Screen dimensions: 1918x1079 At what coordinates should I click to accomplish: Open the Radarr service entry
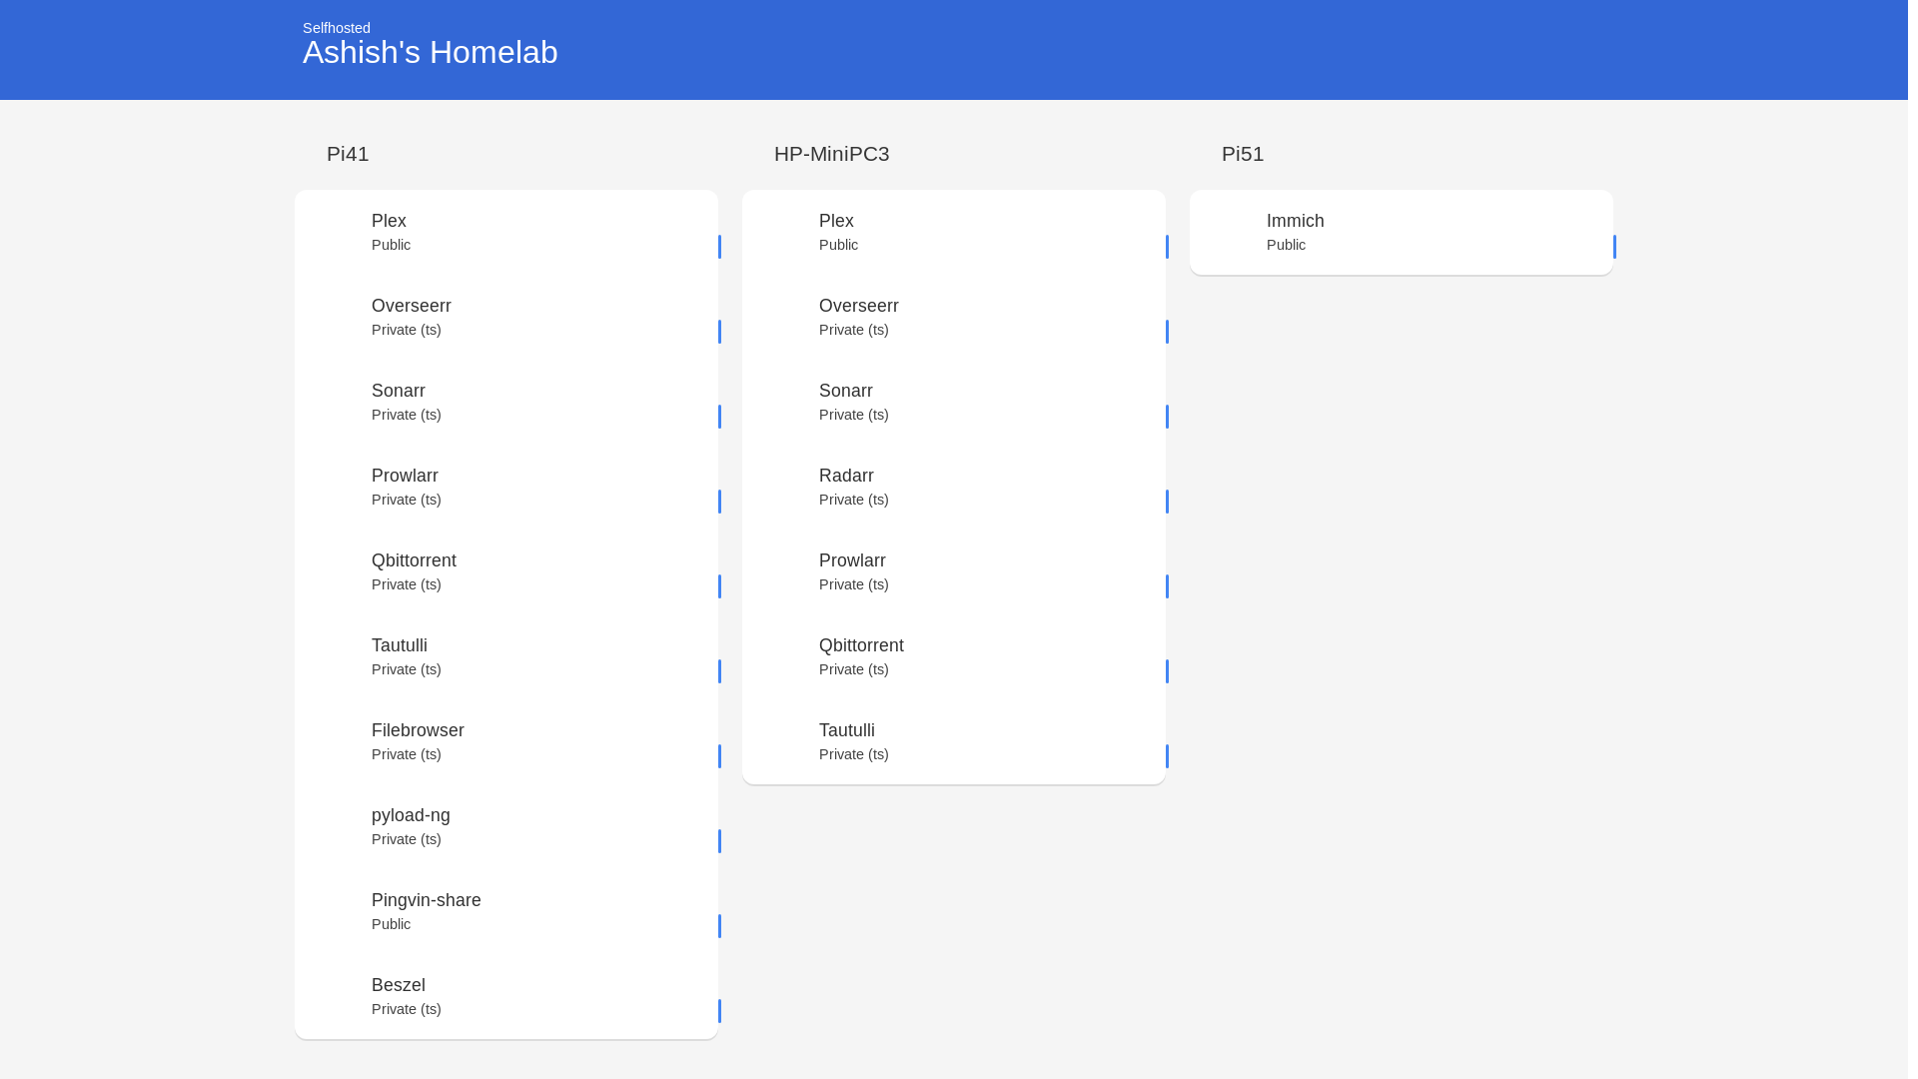(x=954, y=487)
